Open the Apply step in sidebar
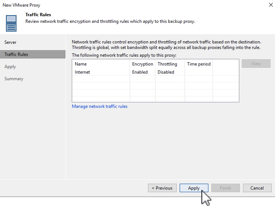This screenshot has height=208, width=275. coord(10,67)
